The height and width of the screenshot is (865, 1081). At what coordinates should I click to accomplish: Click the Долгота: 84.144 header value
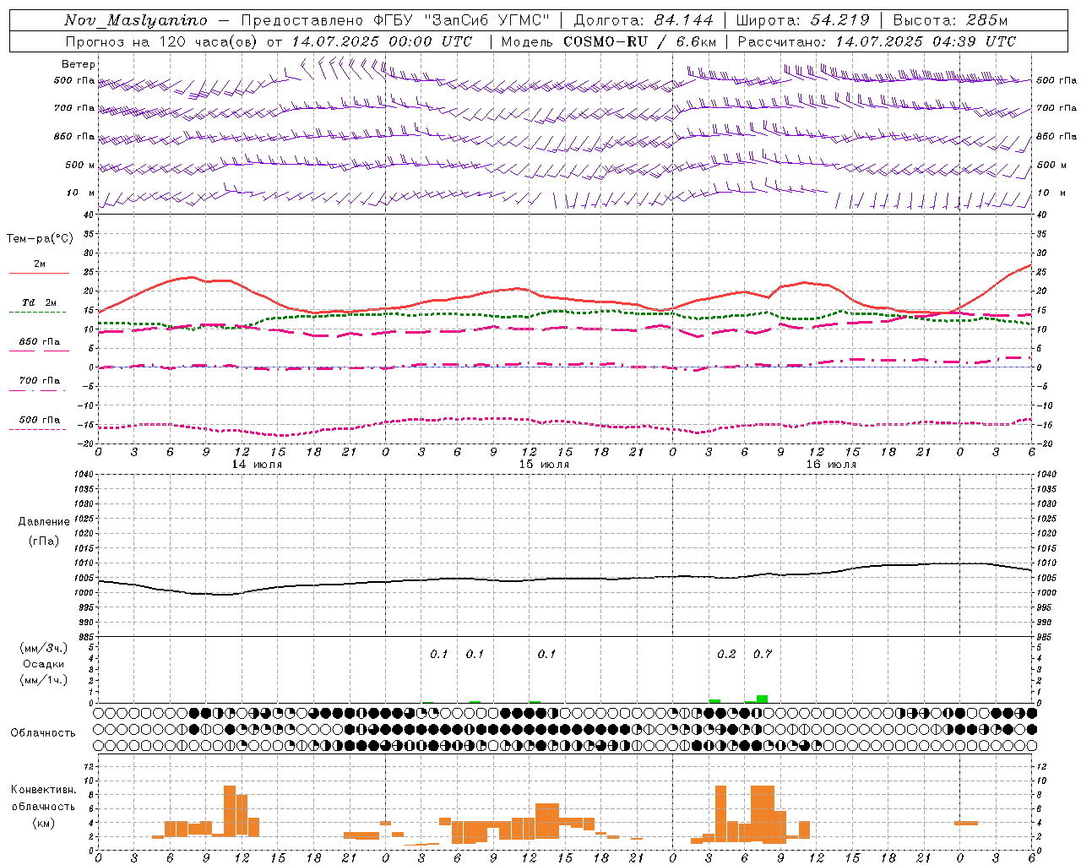(643, 20)
